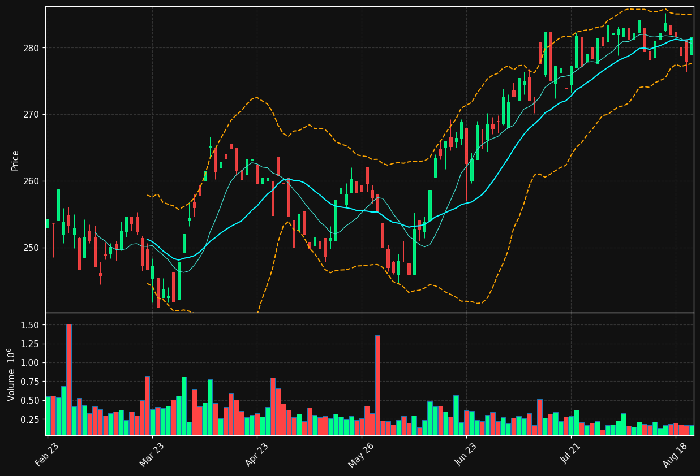Click the Volume axis label
This screenshot has width=700, height=476.
click(12, 374)
